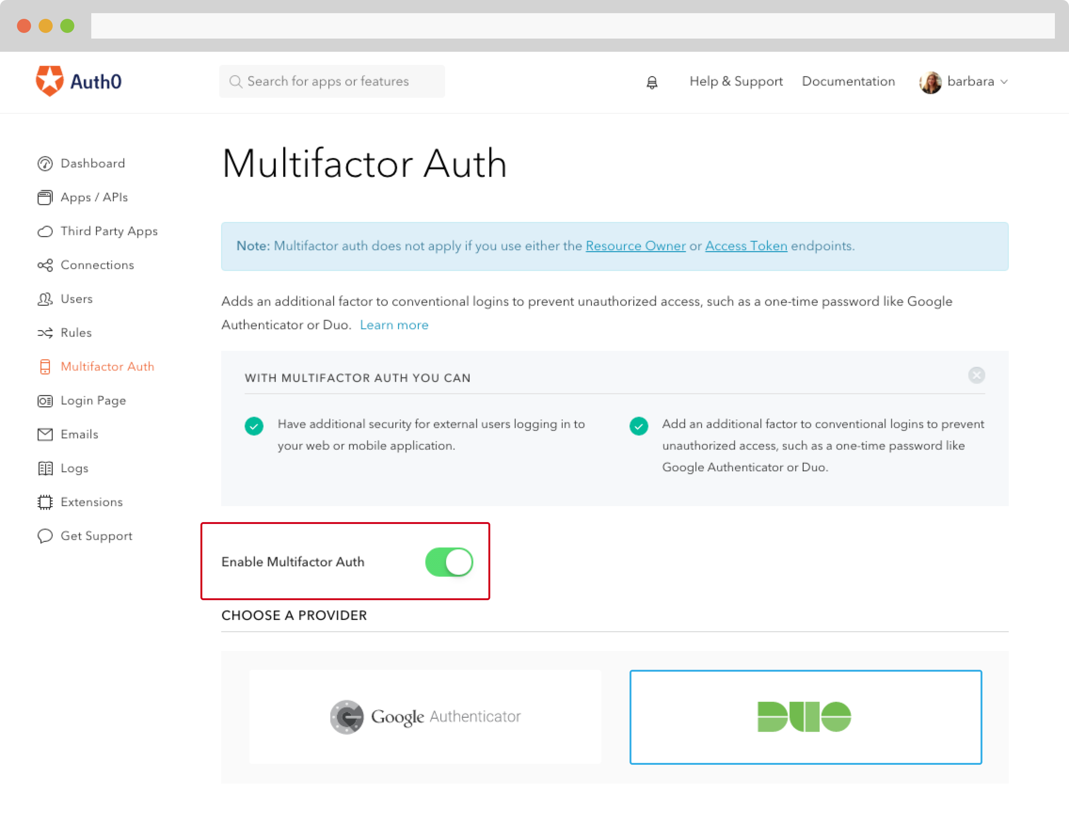Screen dimensions: 1069x825
Task: Select the Duo provider card
Action: [x=805, y=716]
